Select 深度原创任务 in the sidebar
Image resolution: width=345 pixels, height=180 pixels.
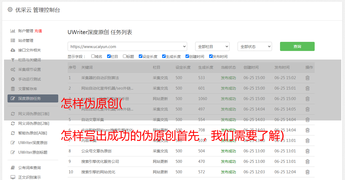click(33, 98)
